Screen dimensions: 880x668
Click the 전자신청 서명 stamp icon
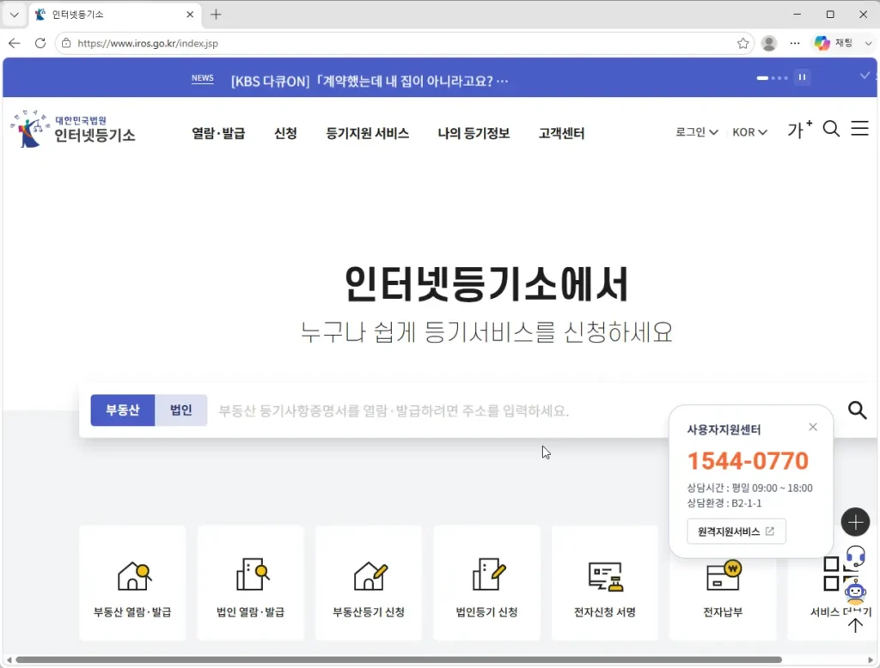pyautogui.click(x=606, y=577)
